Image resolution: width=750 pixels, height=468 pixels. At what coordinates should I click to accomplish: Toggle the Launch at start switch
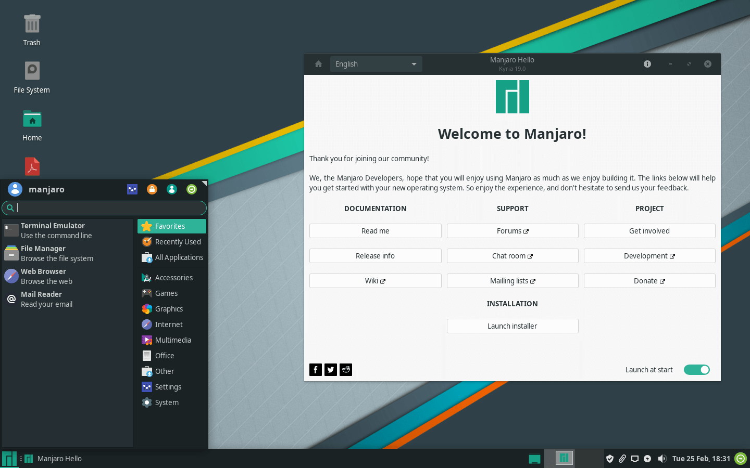697,370
